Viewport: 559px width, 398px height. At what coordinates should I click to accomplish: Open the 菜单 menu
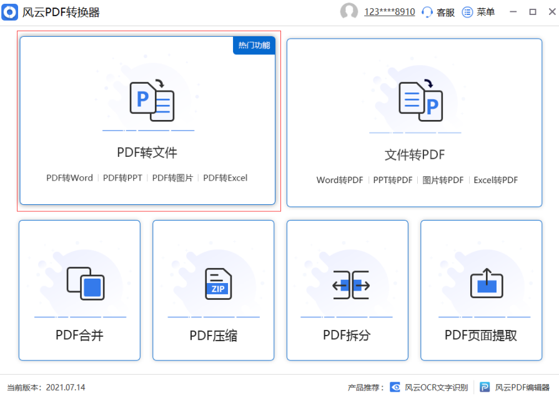485,12
